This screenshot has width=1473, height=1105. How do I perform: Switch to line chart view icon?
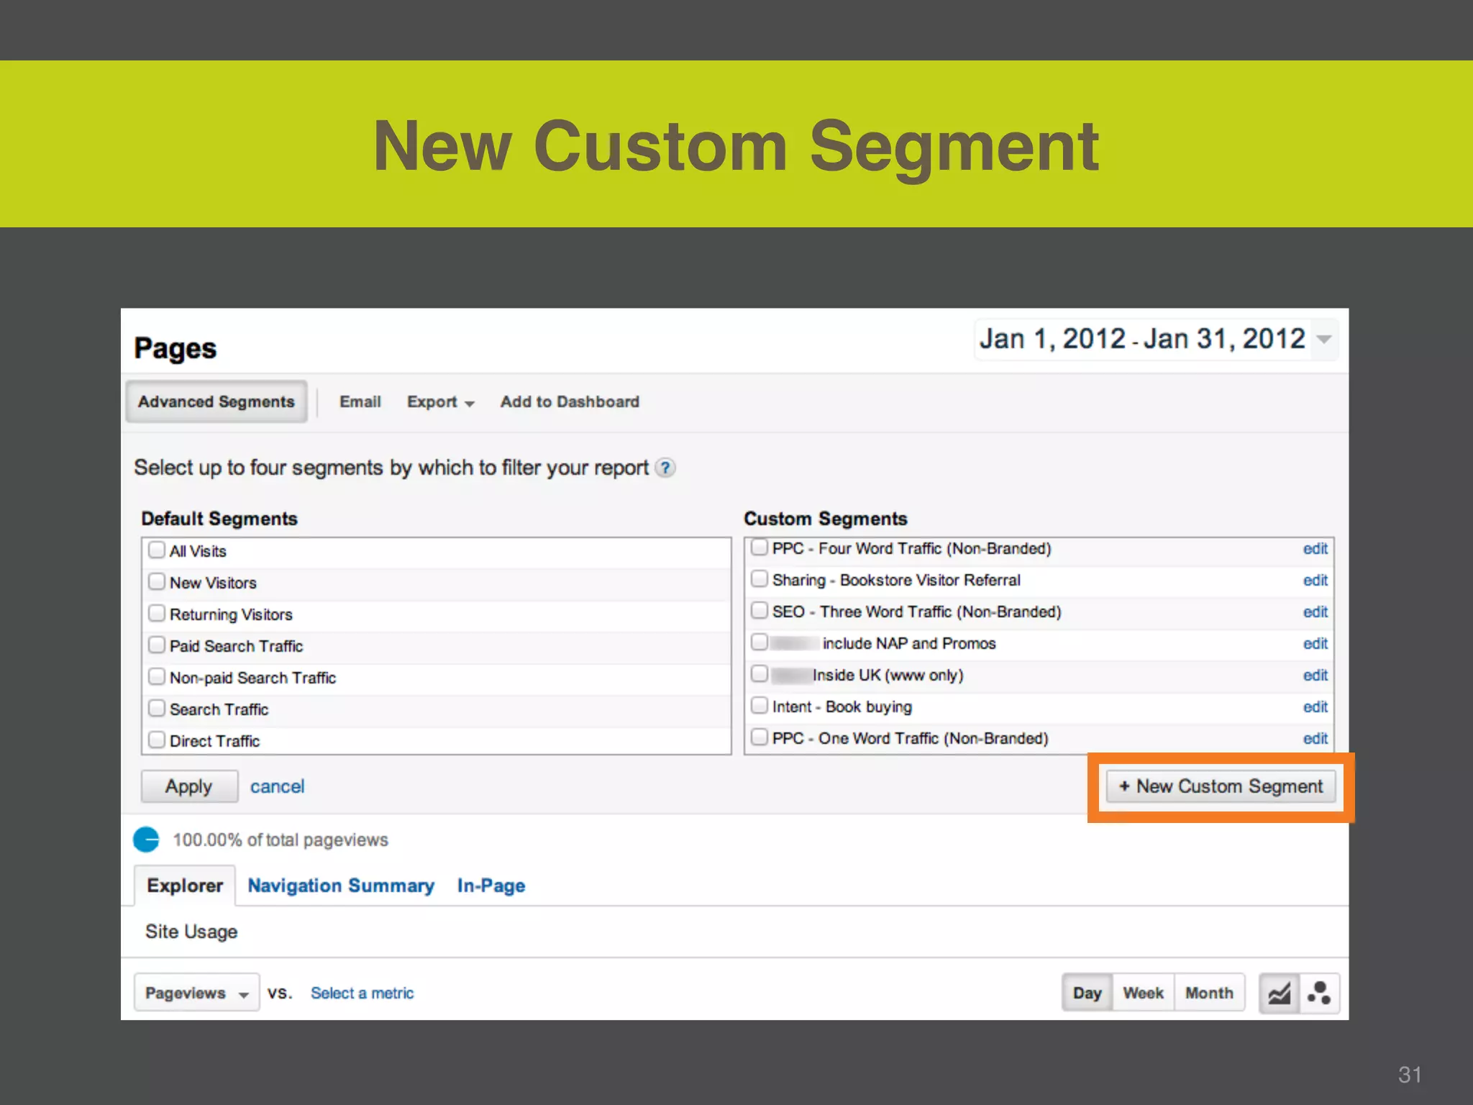coord(1279,993)
